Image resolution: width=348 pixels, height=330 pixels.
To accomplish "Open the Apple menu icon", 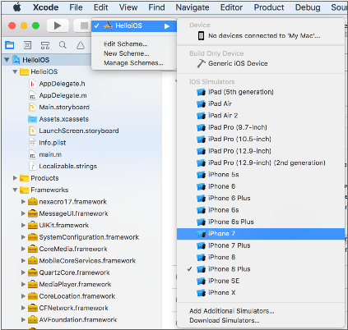I will 17,7.
